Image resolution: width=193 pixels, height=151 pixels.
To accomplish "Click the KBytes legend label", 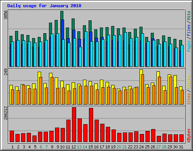I will 188,136.
